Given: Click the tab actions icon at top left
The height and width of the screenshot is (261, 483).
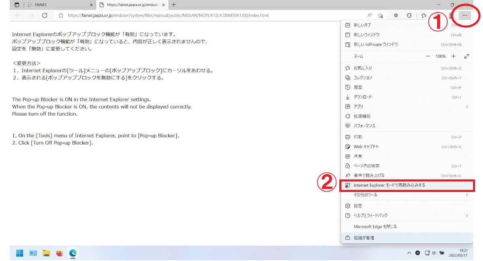Looking at the screenshot, I should (17, 5).
